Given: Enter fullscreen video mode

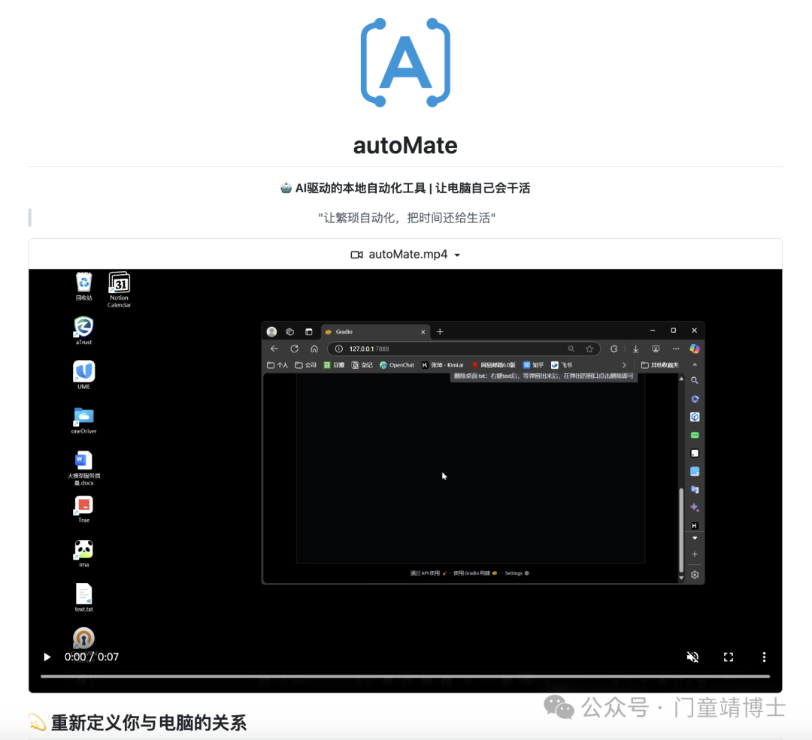Looking at the screenshot, I should click(728, 657).
